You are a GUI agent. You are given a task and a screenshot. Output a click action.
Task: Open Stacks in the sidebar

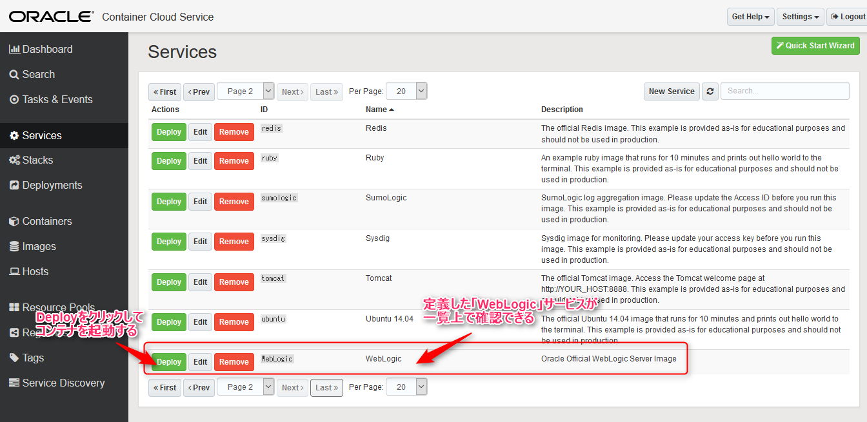pos(31,160)
